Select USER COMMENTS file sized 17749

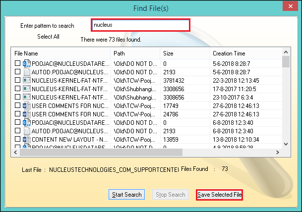[17, 106]
